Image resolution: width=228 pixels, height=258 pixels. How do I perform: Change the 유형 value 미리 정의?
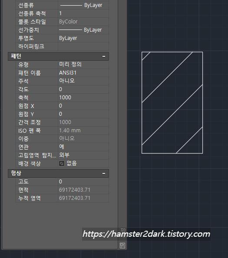pos(83,65)
